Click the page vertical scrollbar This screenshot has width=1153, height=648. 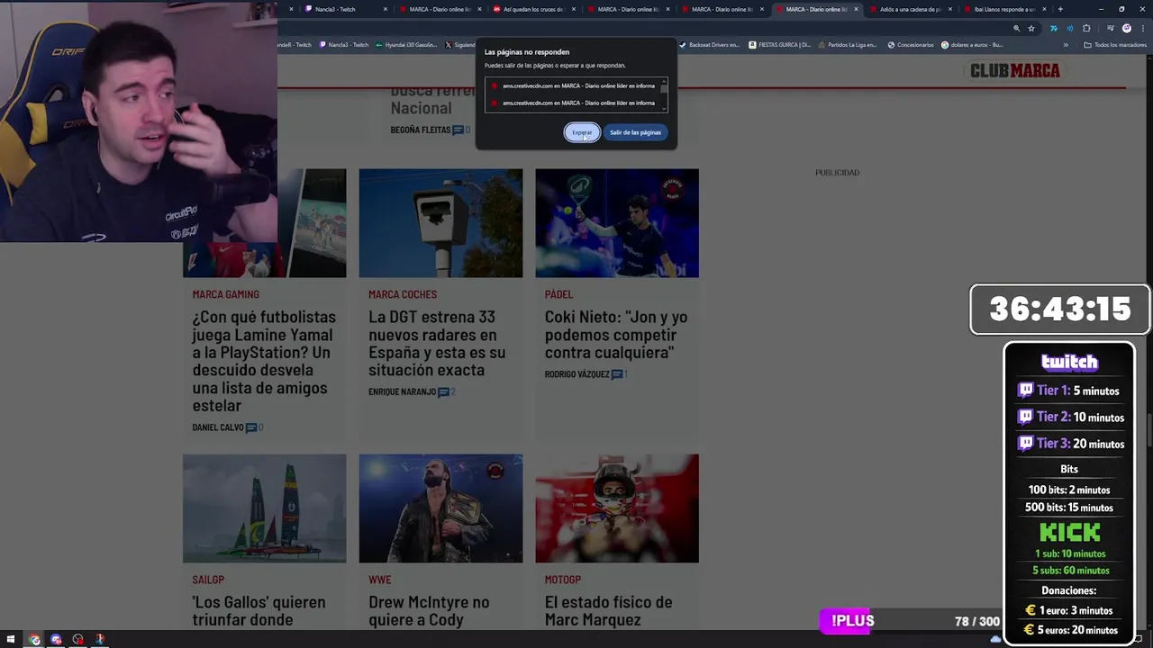pos(1149,431)
